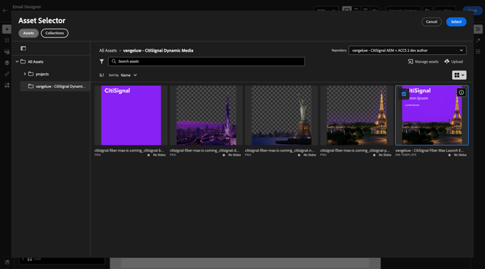Click the plus add icon in left rail
The image size is (485, 269).
pos(7,29)
